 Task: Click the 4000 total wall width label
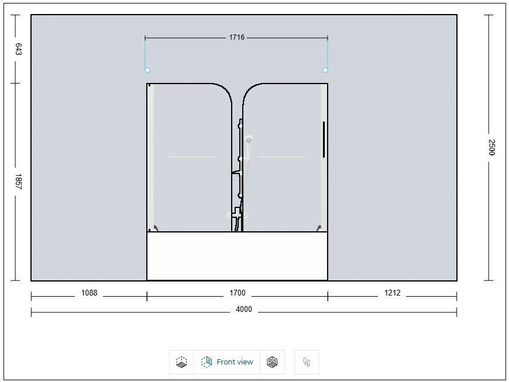[x=244, y=310]
